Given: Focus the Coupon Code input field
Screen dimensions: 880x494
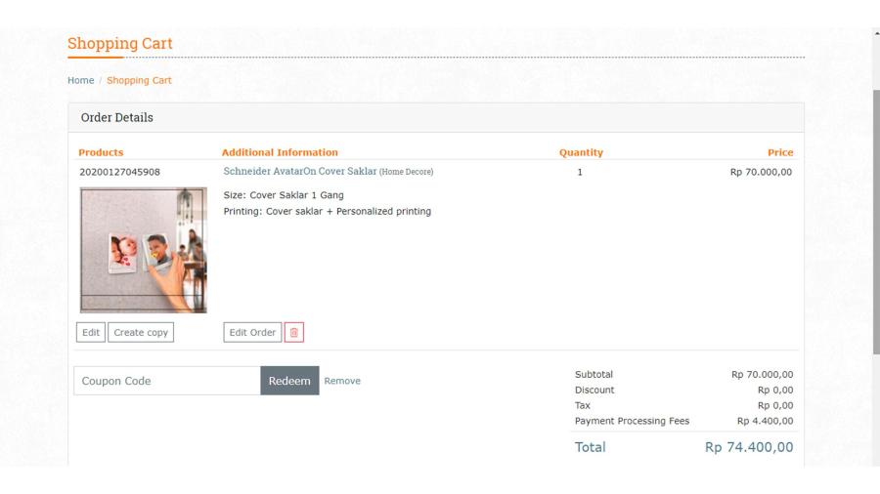Looking at the screenshot, I should pos(167,381).
